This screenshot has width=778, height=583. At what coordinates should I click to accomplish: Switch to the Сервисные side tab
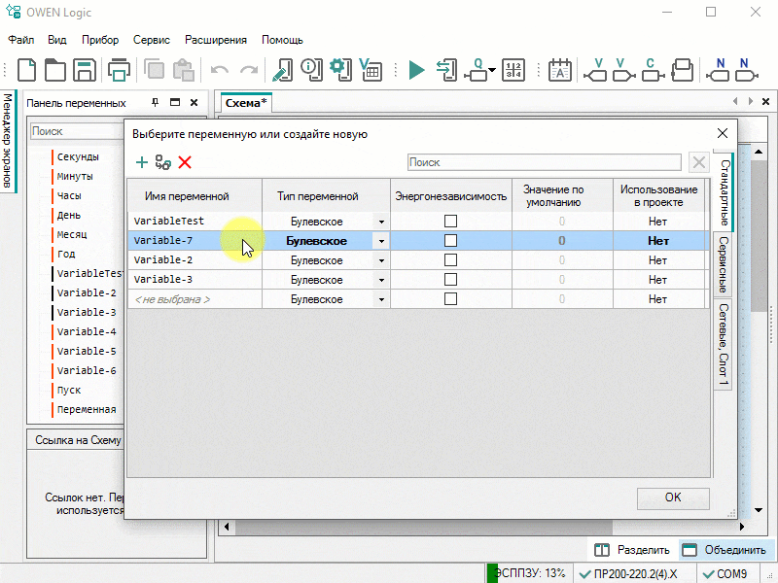pos(724,264)
